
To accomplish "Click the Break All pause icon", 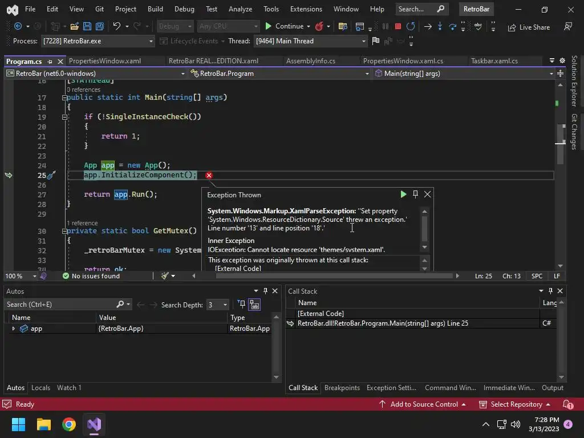I will [x=386, y=26].
